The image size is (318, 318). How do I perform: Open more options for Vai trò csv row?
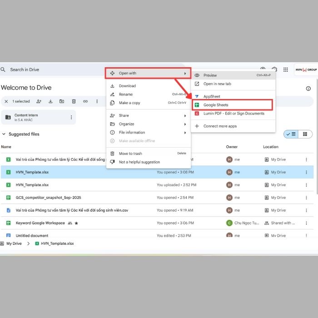[x=306, y=210]
